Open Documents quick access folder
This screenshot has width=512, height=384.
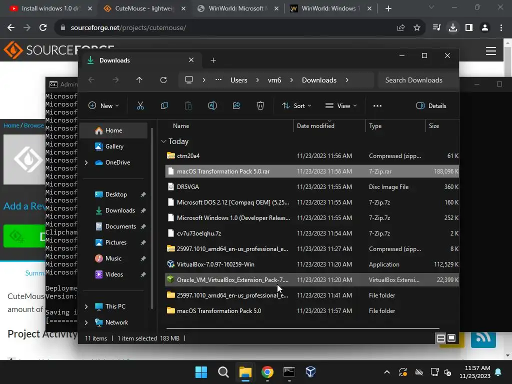tap(120, 226)
